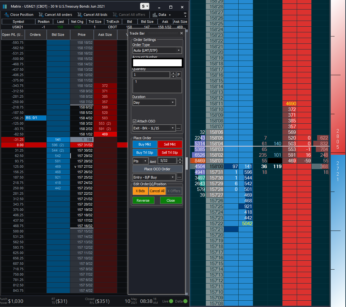Click the Purch Power $1,030 value
This screenshot has height=307, width=346.
[x=16, y=301]
